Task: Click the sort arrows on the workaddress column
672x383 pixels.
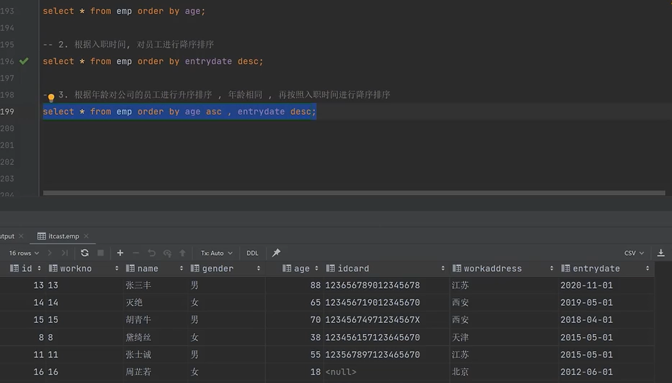Action: click(552, 269)
